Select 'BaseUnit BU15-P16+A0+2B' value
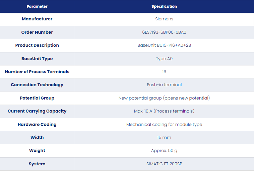The height and width of the screenshot is (171, 254). click(x=164, y=45)
